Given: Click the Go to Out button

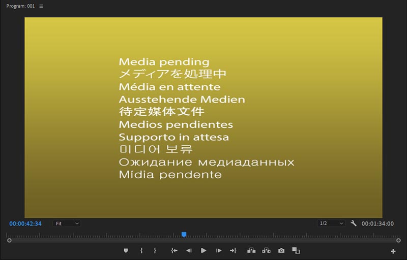Looking at the screenshot, I should coord(233,250).
